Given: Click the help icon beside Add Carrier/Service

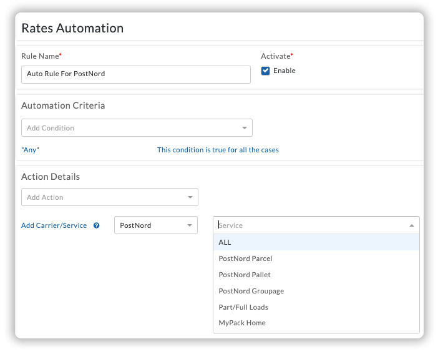Looking at the screenshot, I should tap(96, 225).
